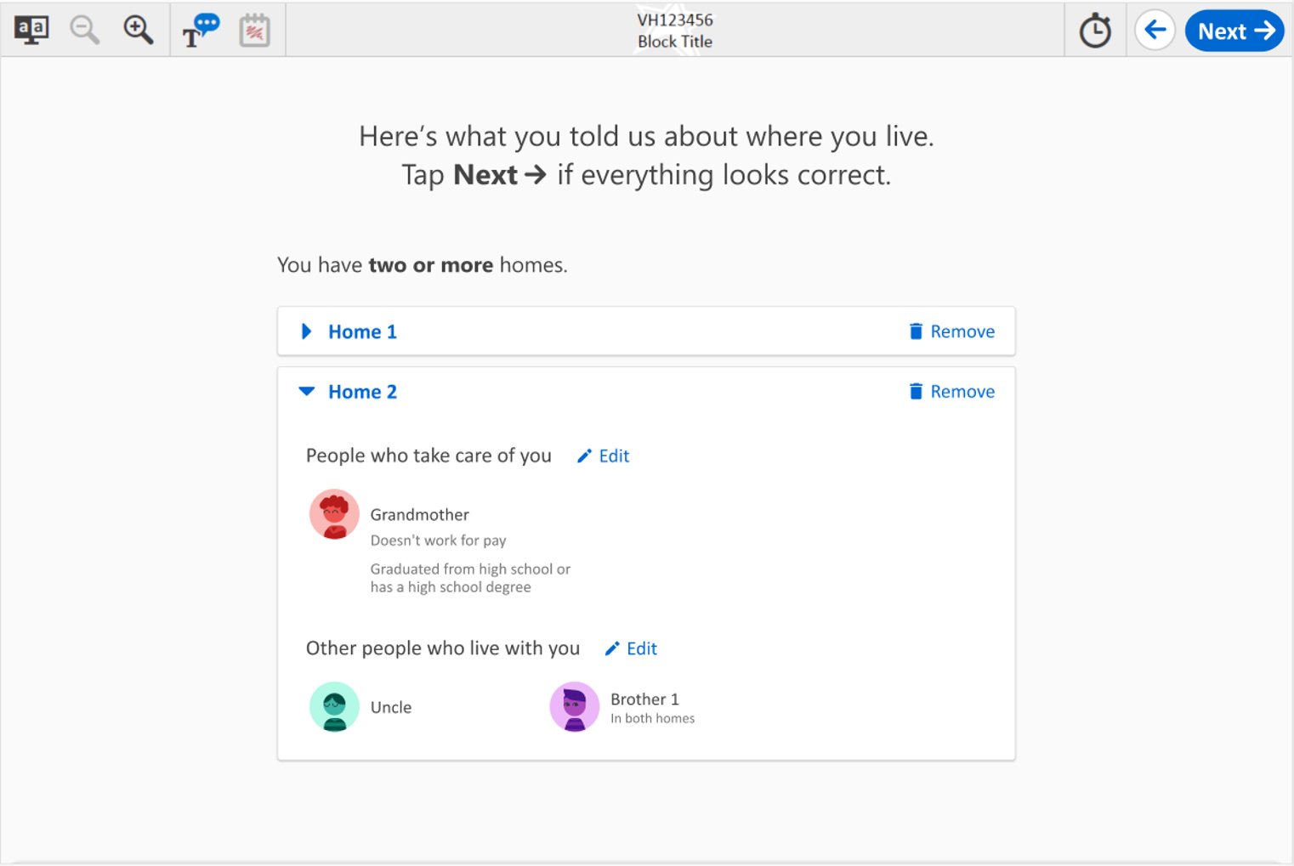This screenshot has height=866, width=1294.
Task: Click the Home 2 section title
Action: tap(362, 392)
